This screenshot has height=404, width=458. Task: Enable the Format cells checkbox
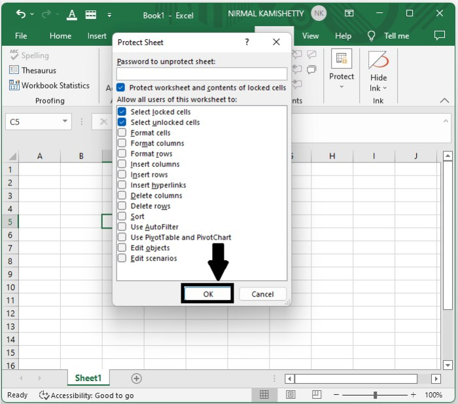click(122, 133)
